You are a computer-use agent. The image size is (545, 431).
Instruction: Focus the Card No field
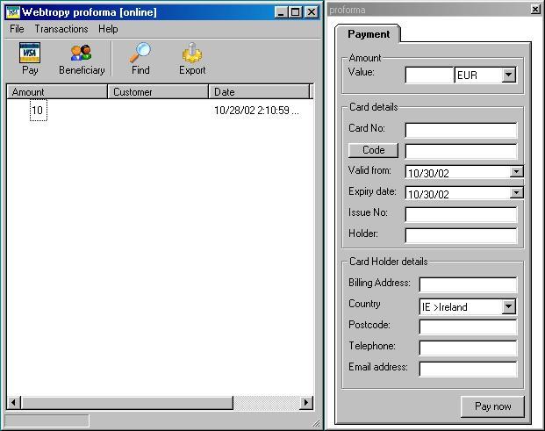click(x=461, y=130)
